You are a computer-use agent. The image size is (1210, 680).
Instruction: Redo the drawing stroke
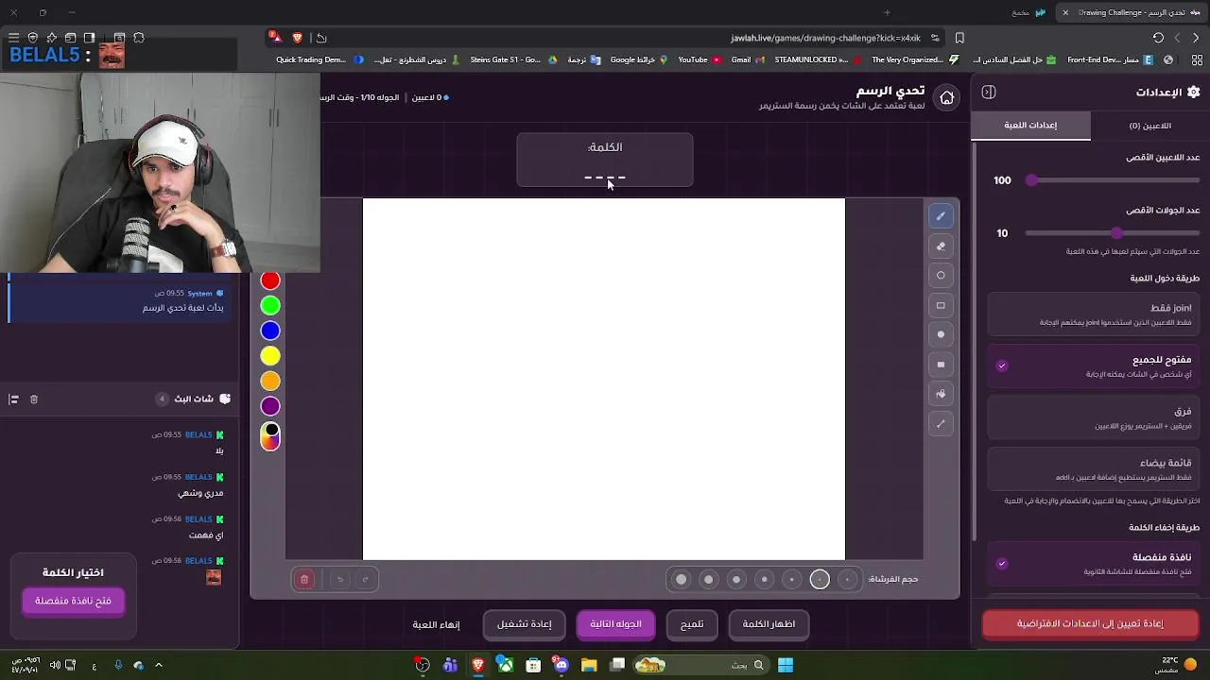pyautogui.click(x=365, y=579)
